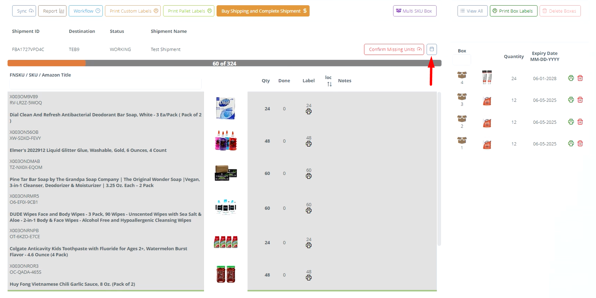Click the box icon for Box 2

461,118
